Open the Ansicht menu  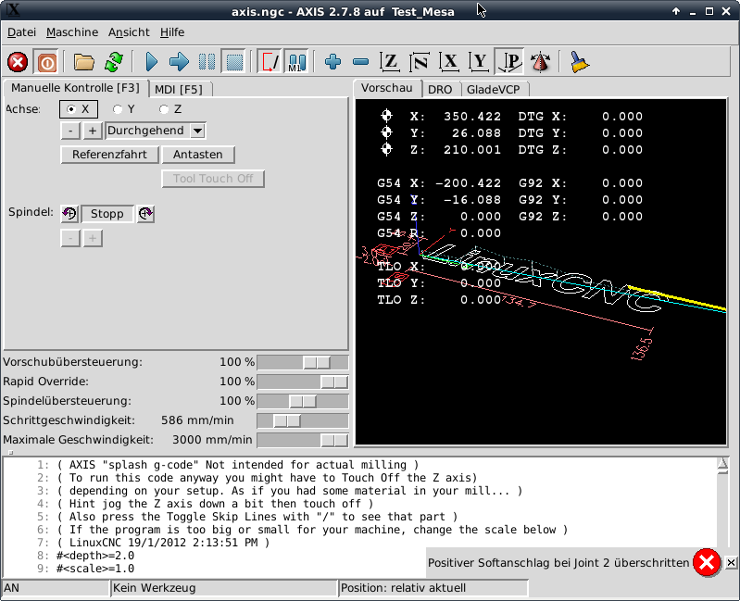(x=129, y=32)
